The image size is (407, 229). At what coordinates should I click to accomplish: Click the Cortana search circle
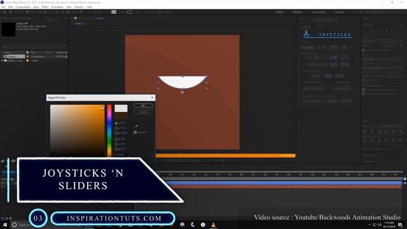[15, 225]
